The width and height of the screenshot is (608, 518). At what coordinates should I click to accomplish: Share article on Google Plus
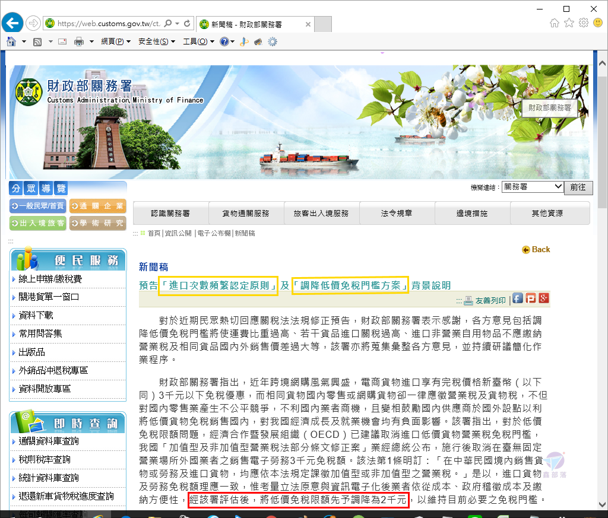(544, 298)
